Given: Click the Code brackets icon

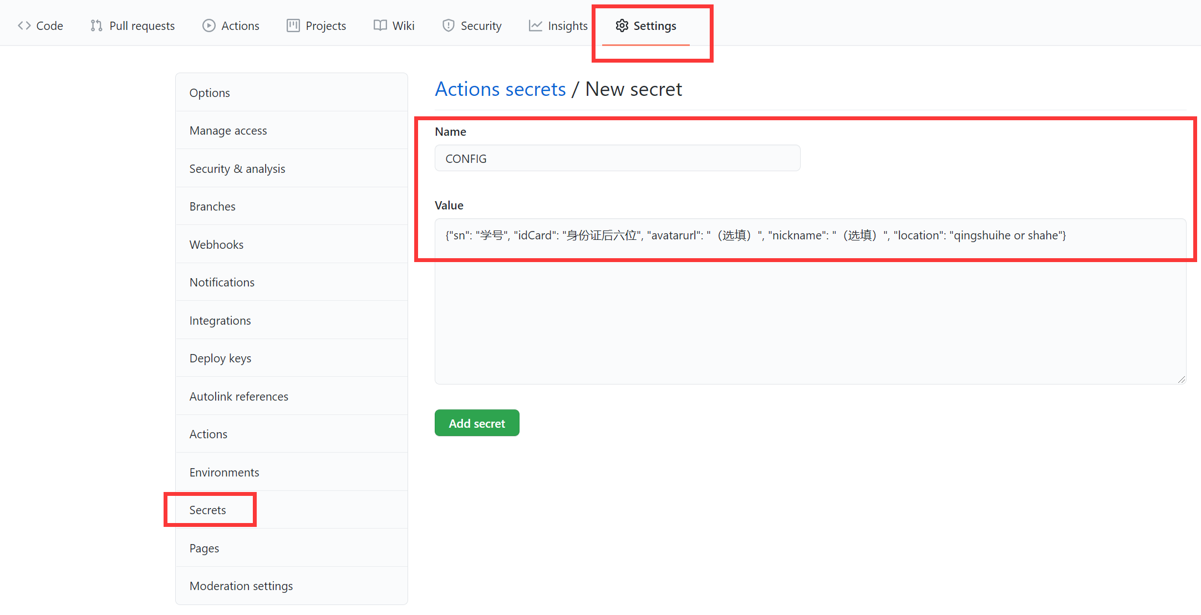Looking at the screenshot, I should (24, 25).
